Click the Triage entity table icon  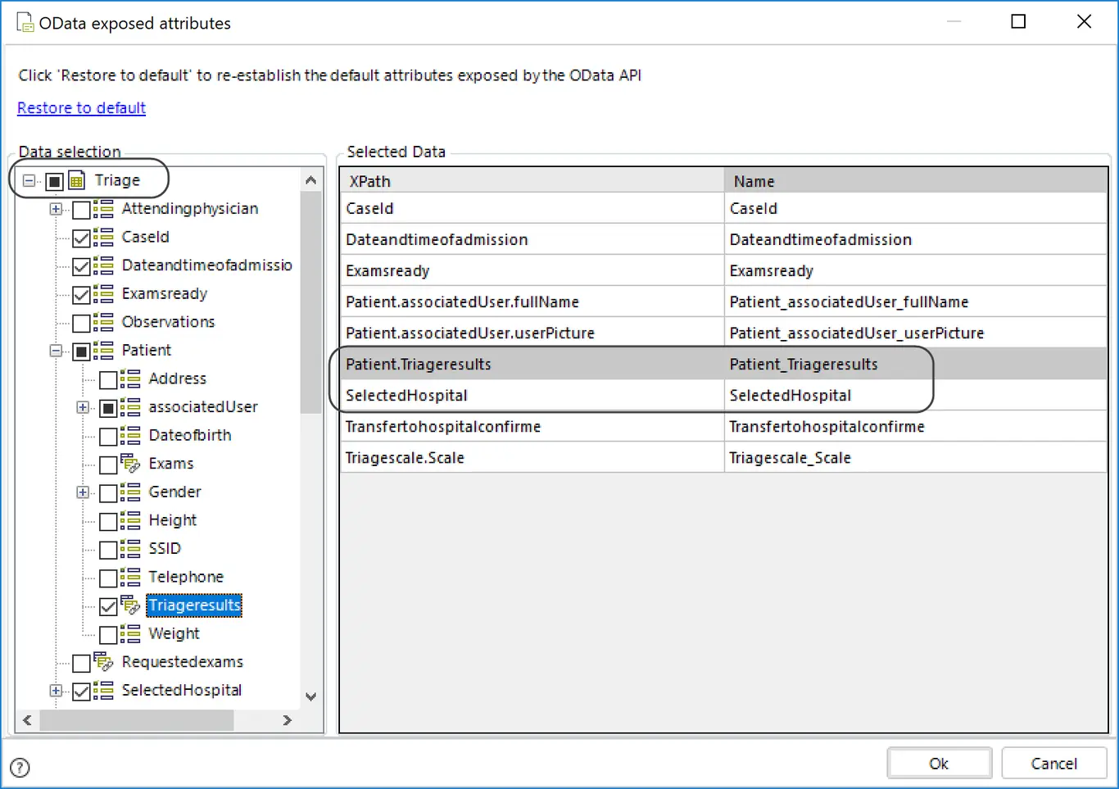coord(76,180)
